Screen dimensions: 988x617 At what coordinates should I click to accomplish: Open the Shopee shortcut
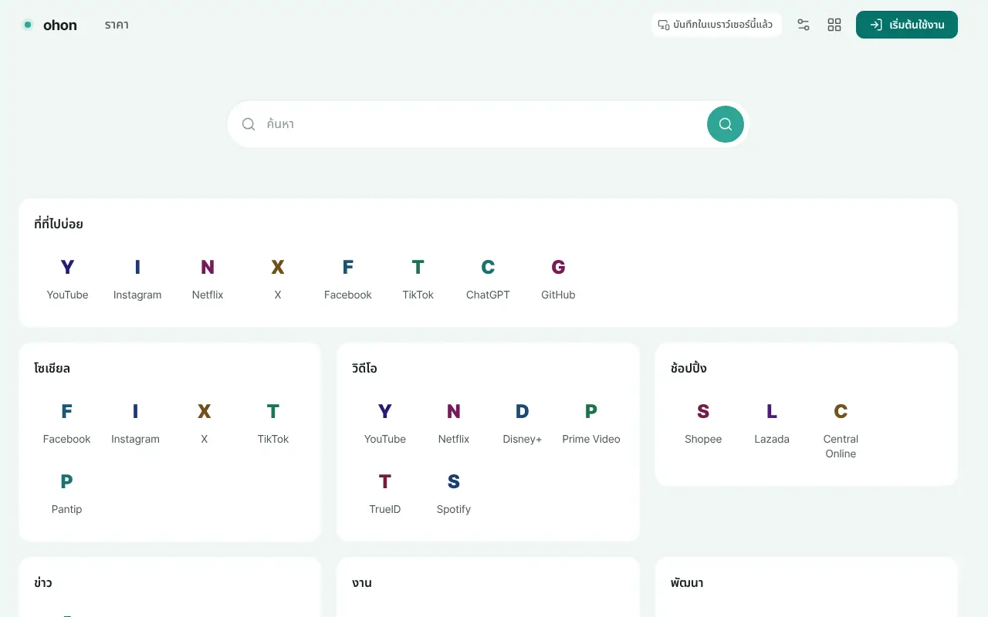(703, 423)
